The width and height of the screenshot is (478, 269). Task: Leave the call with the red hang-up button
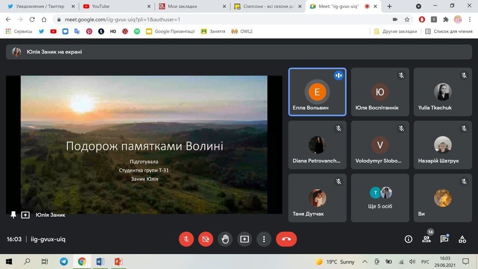[286, 239]
